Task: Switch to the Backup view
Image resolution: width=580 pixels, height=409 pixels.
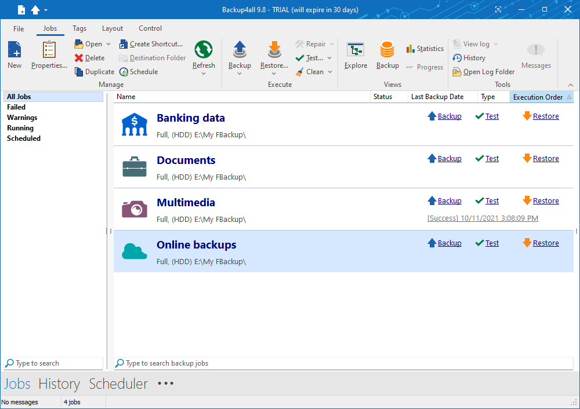Action: click(387, 54)
